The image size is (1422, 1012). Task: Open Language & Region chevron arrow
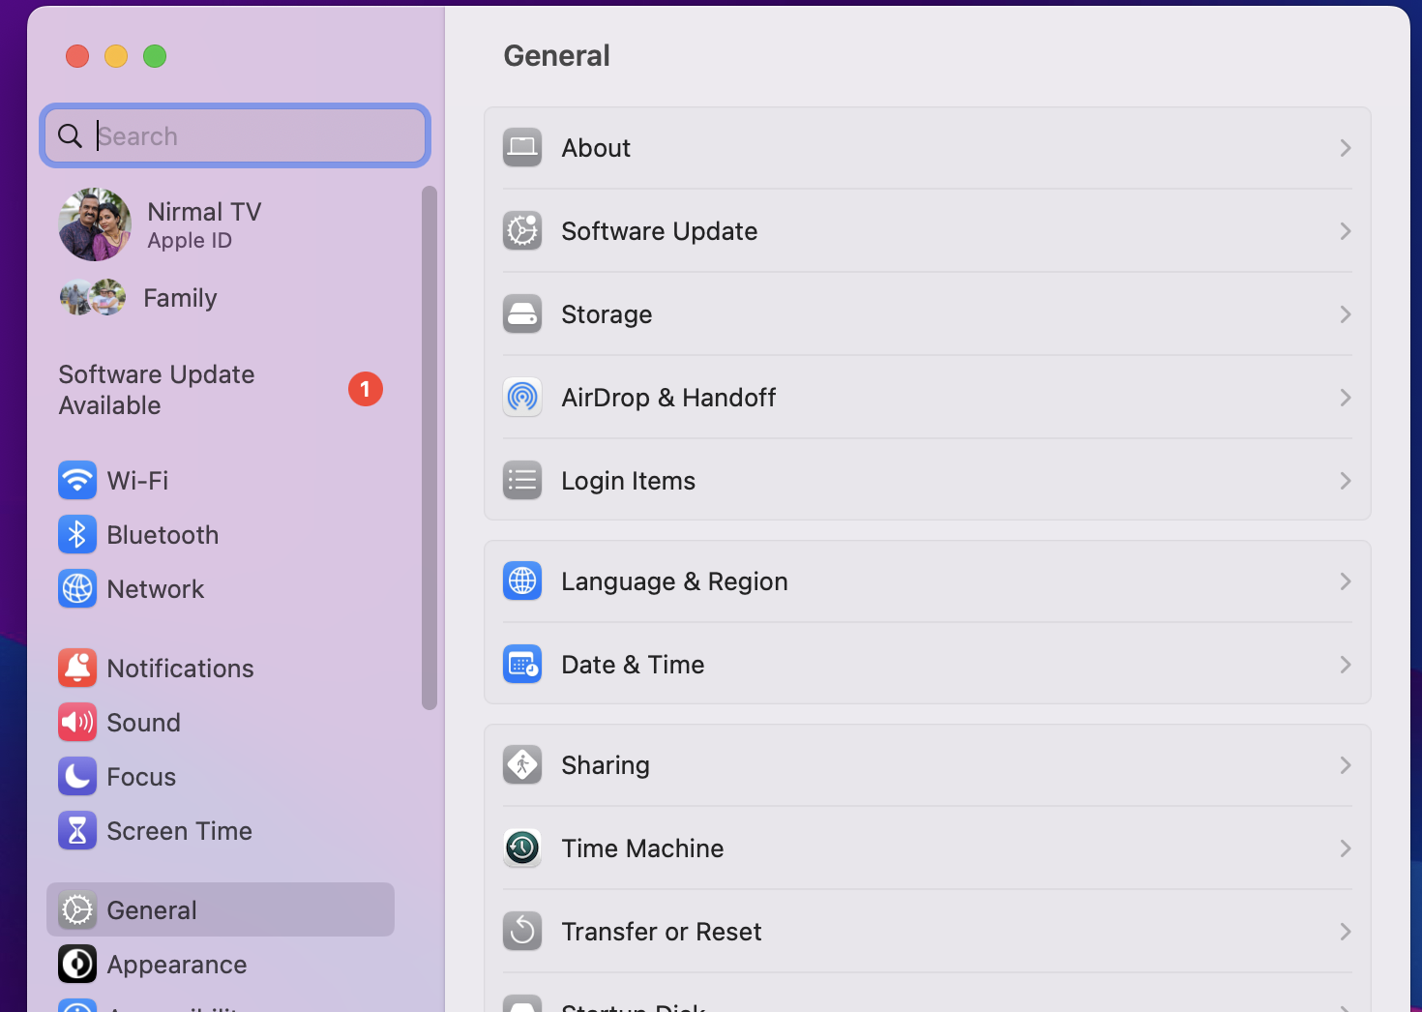coord(1346,581)
